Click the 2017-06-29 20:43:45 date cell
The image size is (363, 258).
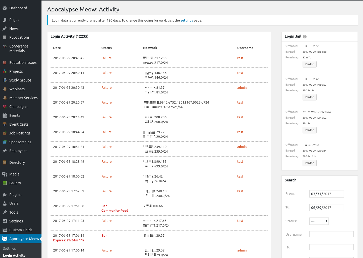coord(69,58)
